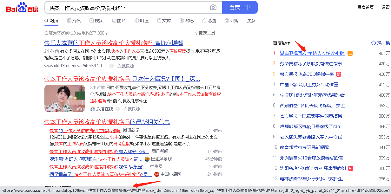Click the Baidu logo
The image size is (391, 194).
coord(23,7)
